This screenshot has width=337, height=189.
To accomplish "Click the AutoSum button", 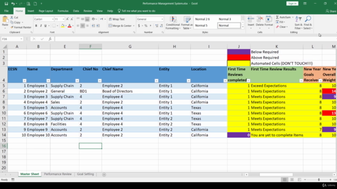I will pos(283,17).
